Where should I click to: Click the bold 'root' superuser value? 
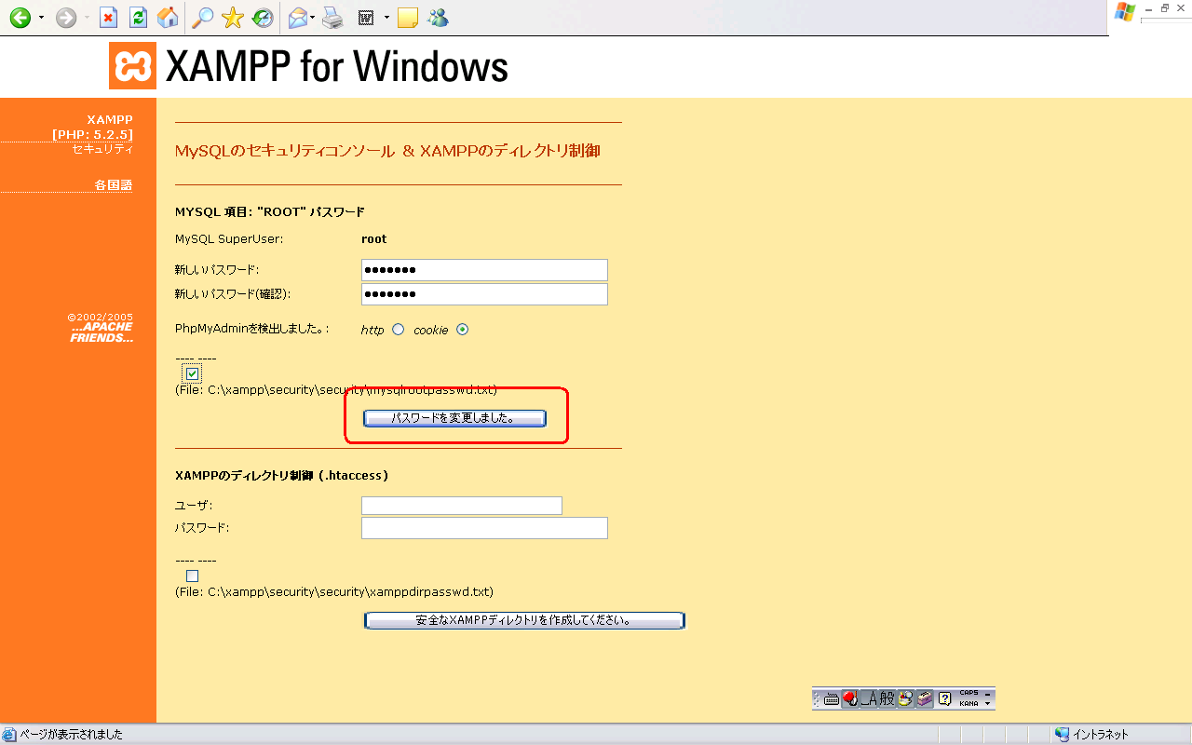373,238
